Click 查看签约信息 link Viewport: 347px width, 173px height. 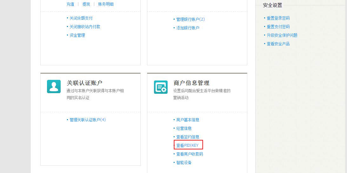click(188, 137)
